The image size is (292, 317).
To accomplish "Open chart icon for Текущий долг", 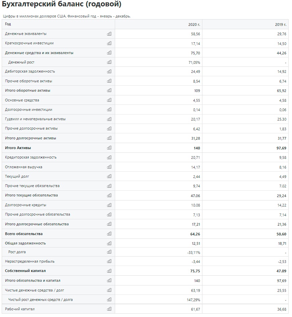I will pyautogui.click(x=109, y=176).
